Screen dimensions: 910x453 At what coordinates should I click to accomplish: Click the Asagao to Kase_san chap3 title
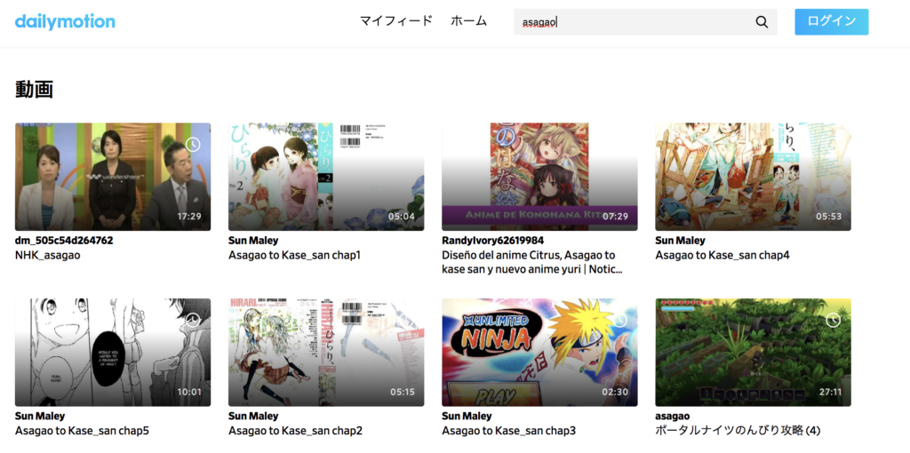click(x=509, y=431)
